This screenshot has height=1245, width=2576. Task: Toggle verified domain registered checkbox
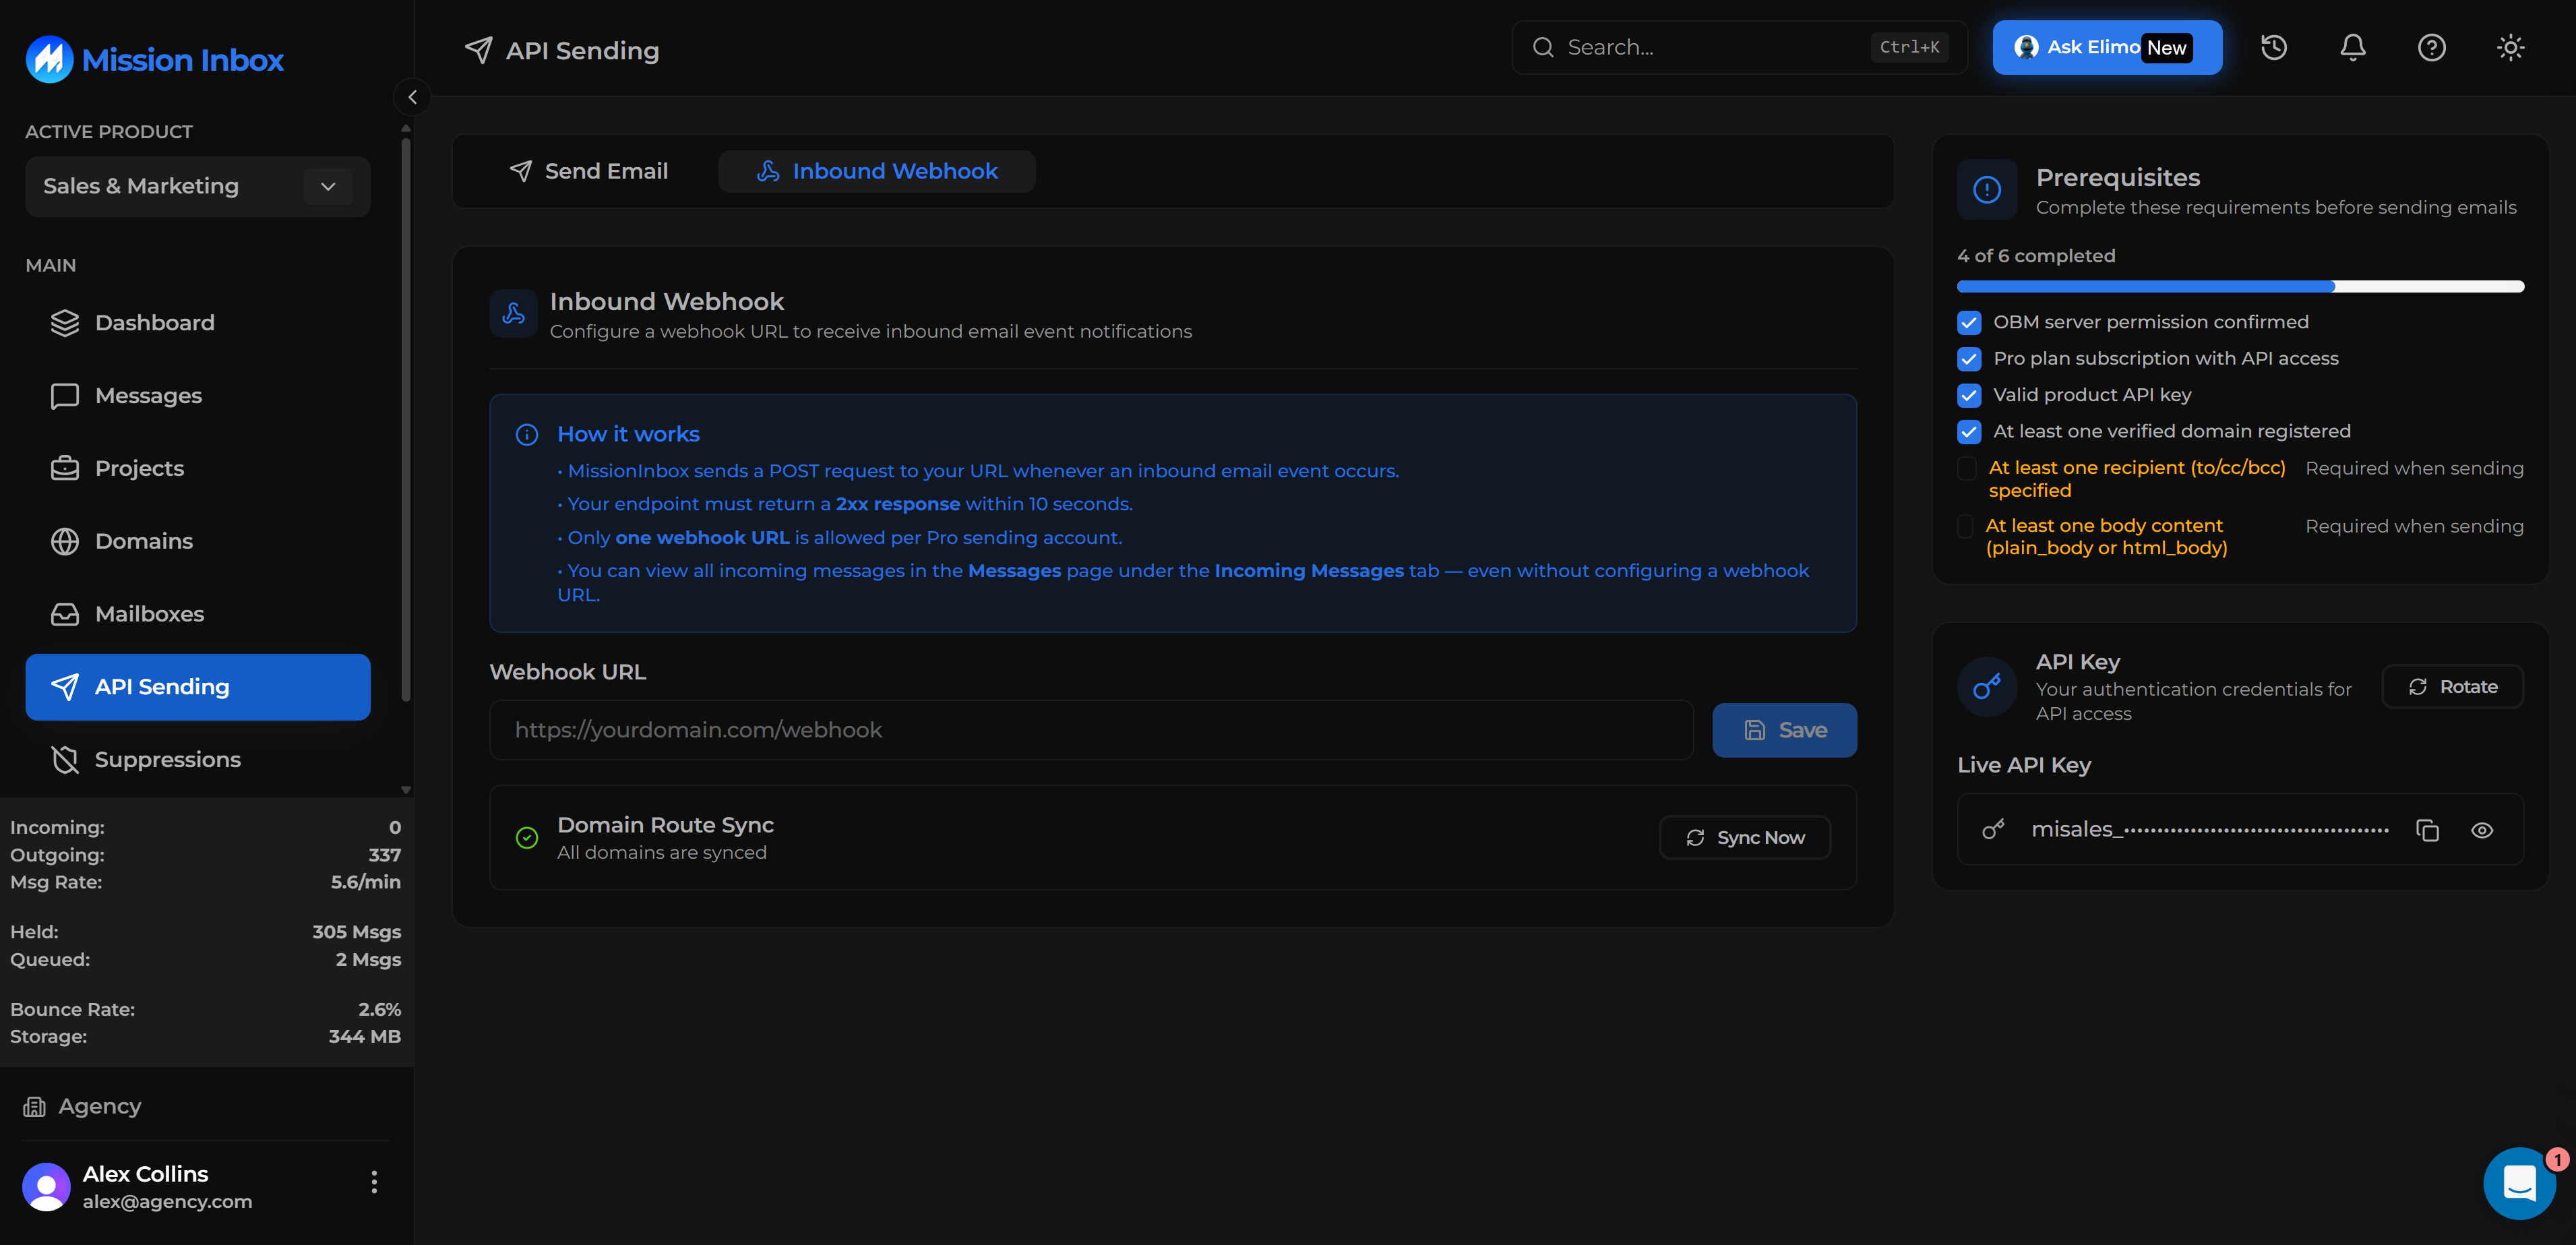pos(1969,432)
